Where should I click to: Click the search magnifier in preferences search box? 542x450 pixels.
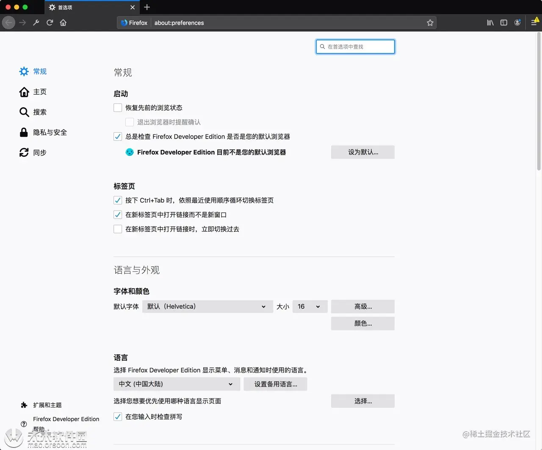click(323, 47)
